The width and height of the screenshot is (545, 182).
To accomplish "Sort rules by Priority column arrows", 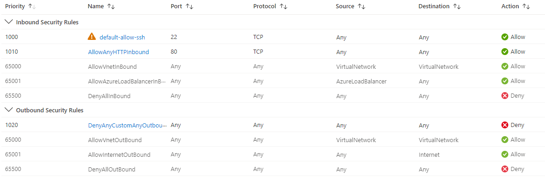I will (32, 6).
